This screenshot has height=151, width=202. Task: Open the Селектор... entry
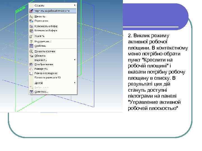pyautogui.click(x=53, y=92)
